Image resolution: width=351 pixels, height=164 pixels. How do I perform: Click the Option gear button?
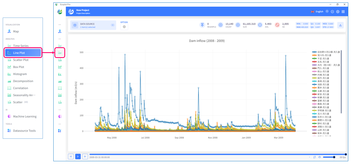pyautogui.click(x=124, y=27)
